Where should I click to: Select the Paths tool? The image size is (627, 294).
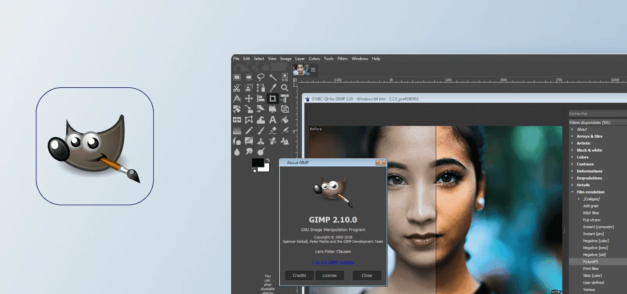[x=261, y=88]
